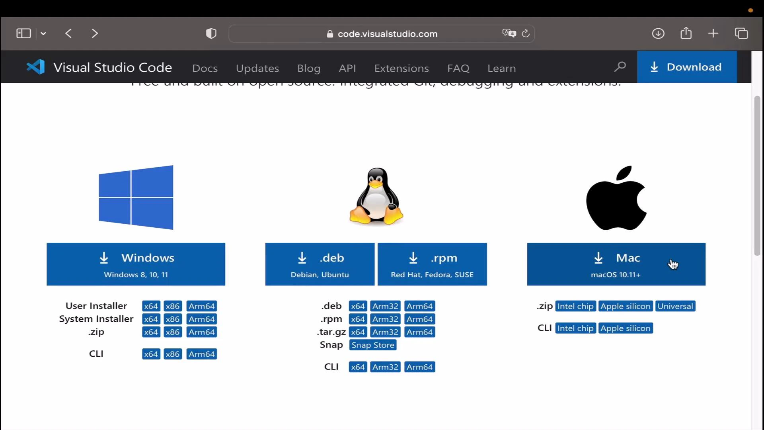Open the FAQ menu item
This screenshot has height=430, width=764.
tap(458, 68)
